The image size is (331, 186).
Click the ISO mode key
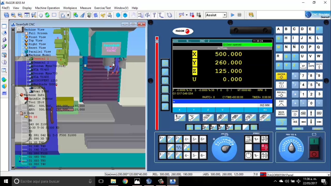[198, 127]
